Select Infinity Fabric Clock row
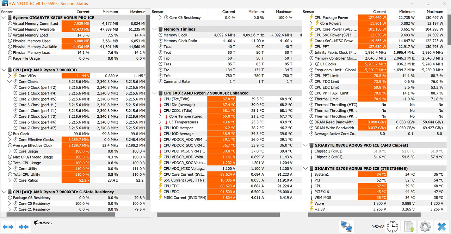This screenshot has width=451, height=234. point(375,52)
